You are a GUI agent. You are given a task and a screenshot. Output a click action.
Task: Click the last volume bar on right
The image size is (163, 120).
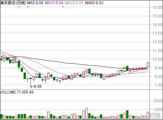click(148, 115)
